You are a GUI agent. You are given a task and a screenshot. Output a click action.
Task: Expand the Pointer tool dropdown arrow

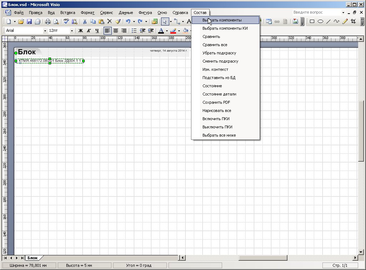click(171, 21)
